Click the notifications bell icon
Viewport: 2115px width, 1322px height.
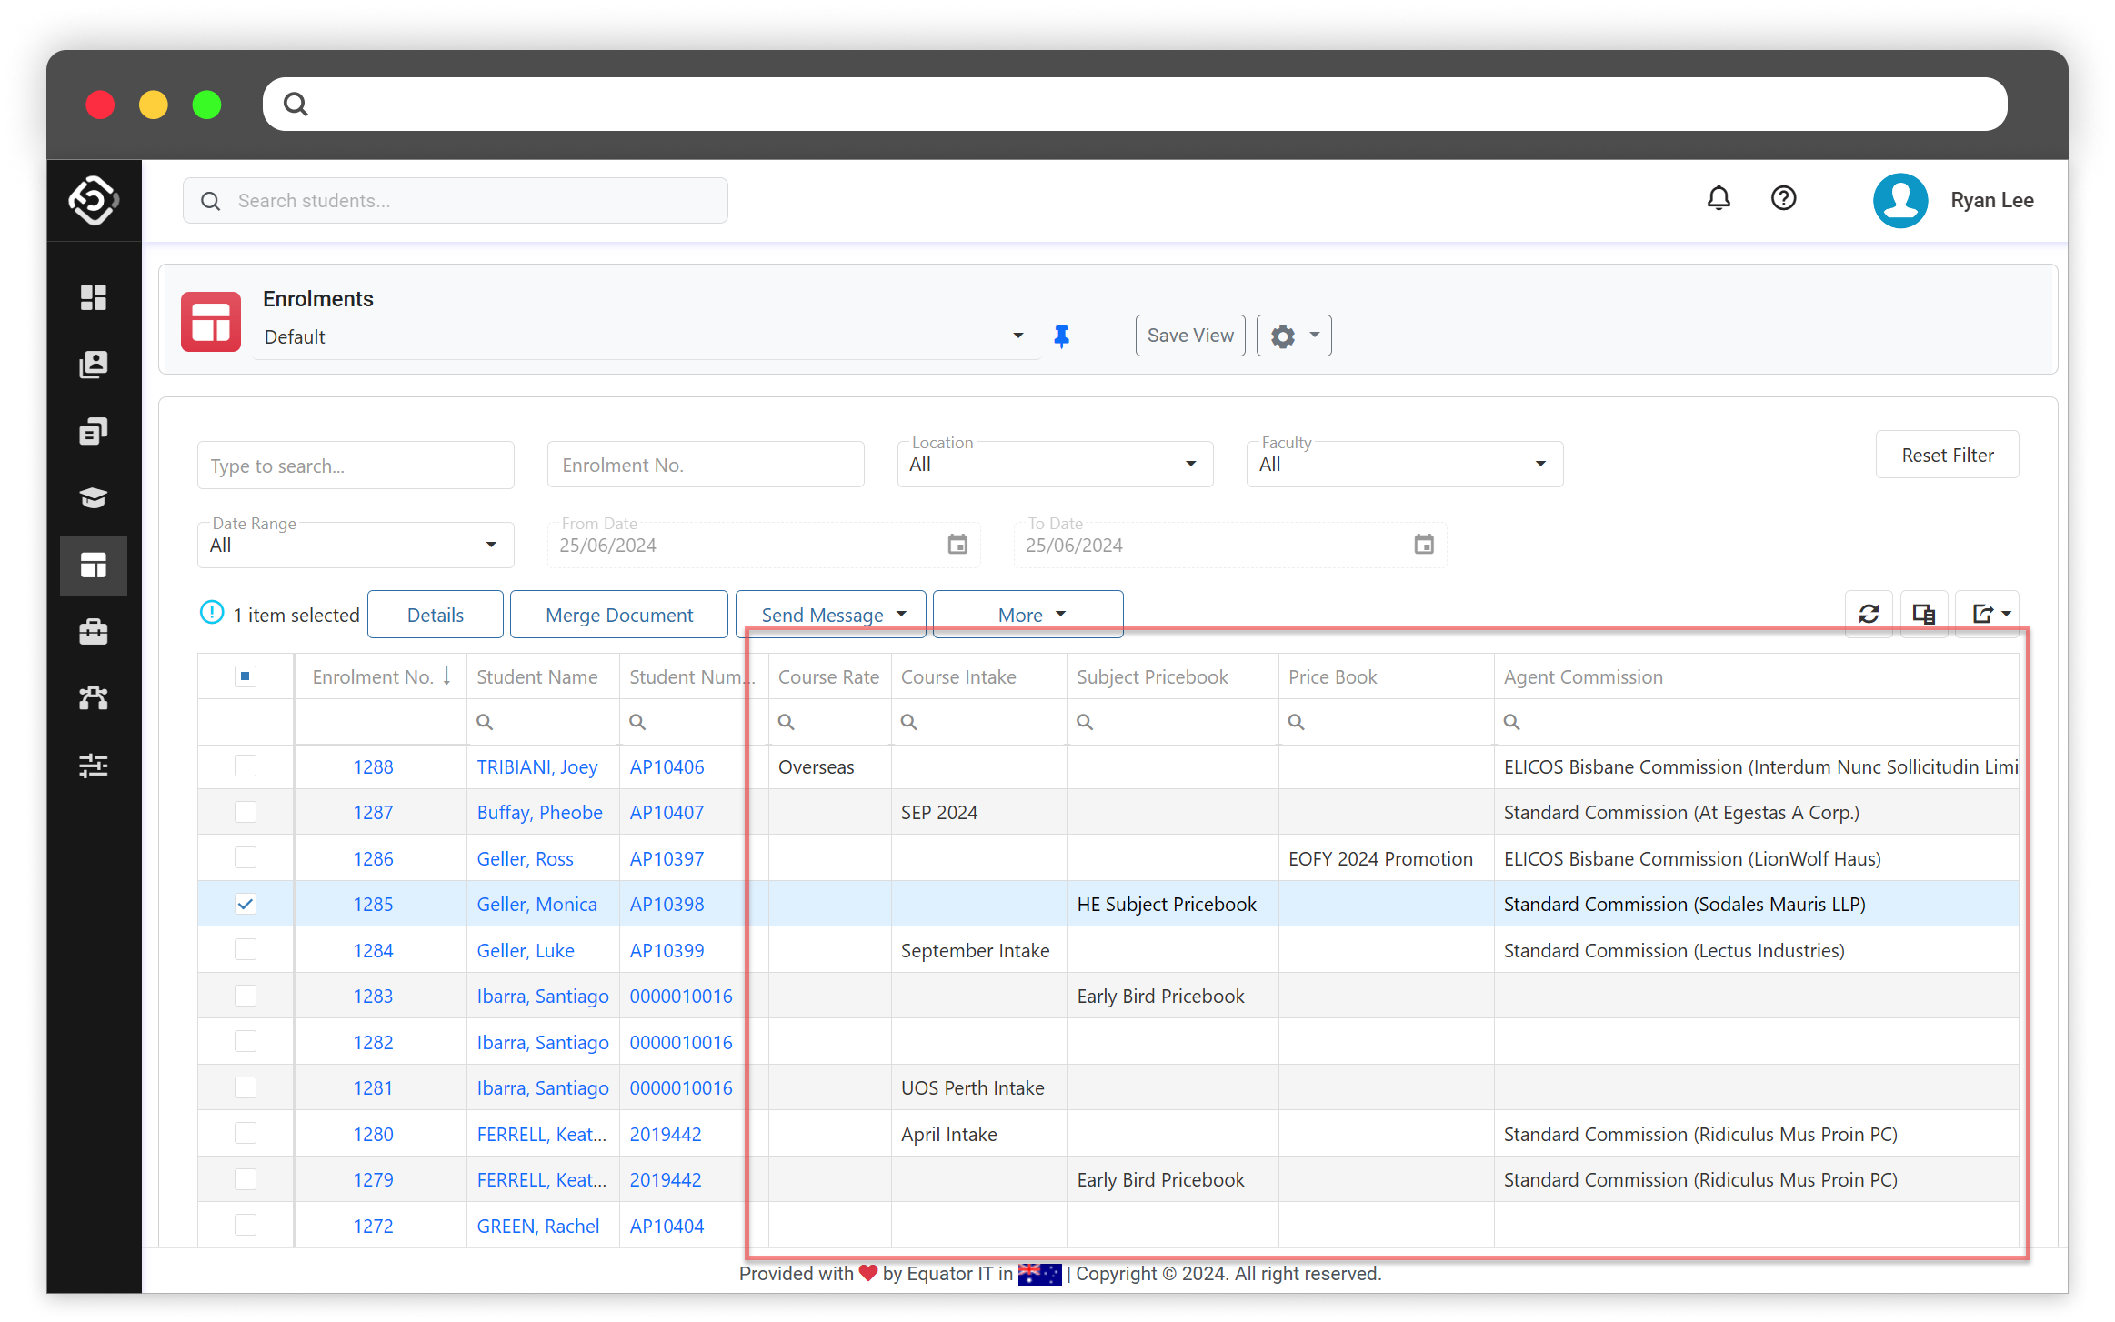(x=1718, y=199)
